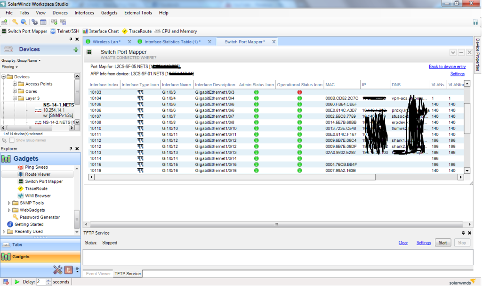
Task: Expand sidebar overflow chevron
Action: (77, 270)
